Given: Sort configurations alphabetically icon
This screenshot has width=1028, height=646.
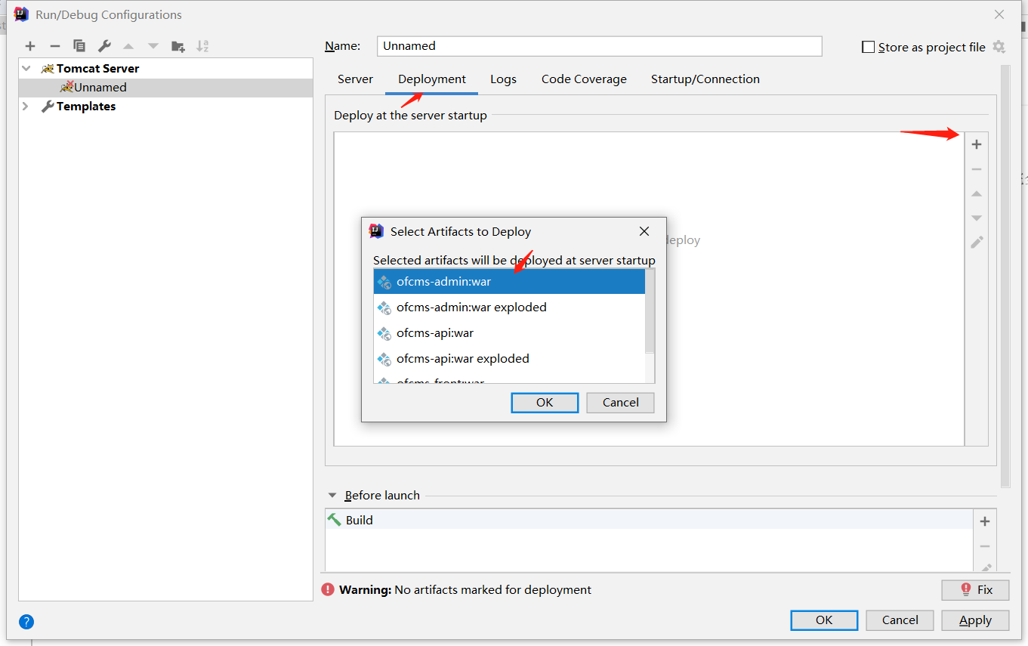Looking at the screenshot, I should (x=202, y=46).
